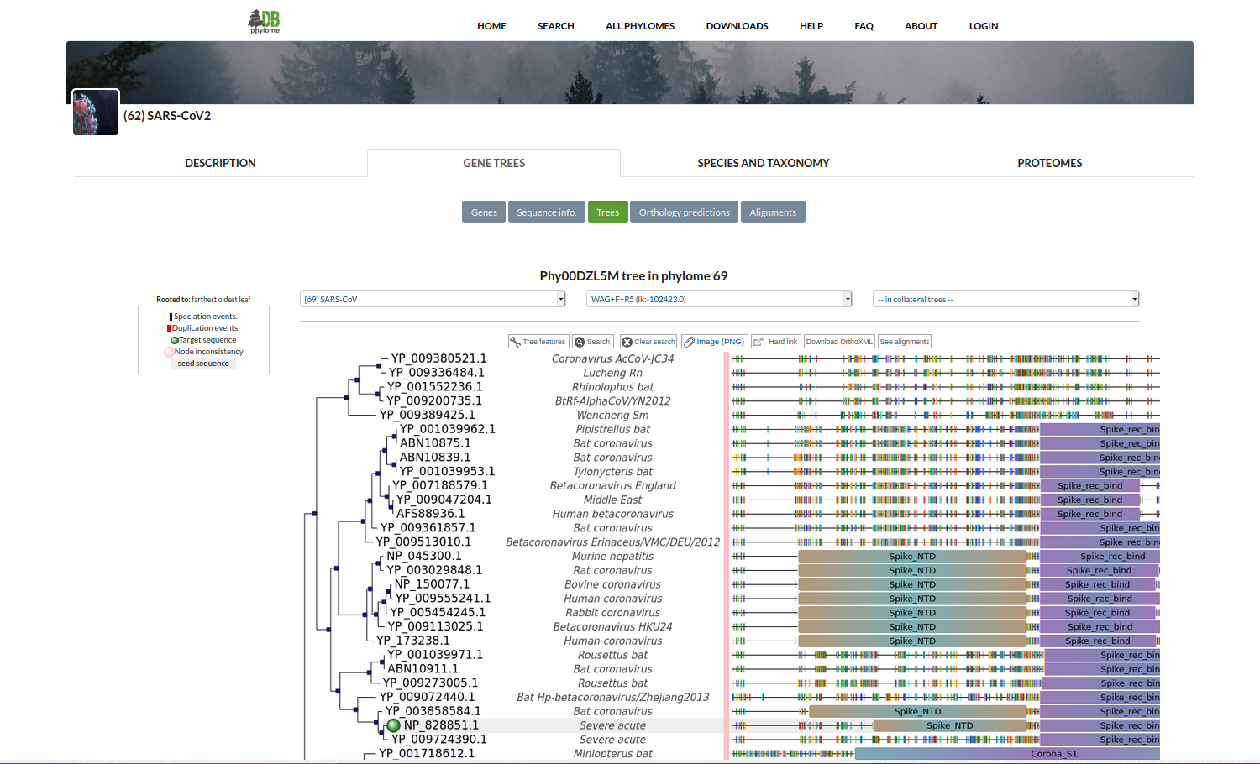Image resolution: width=1260 pixels, height=764 pixels.
Task: Open the Proteomes tab
Action: click(x=1049, y=163)
